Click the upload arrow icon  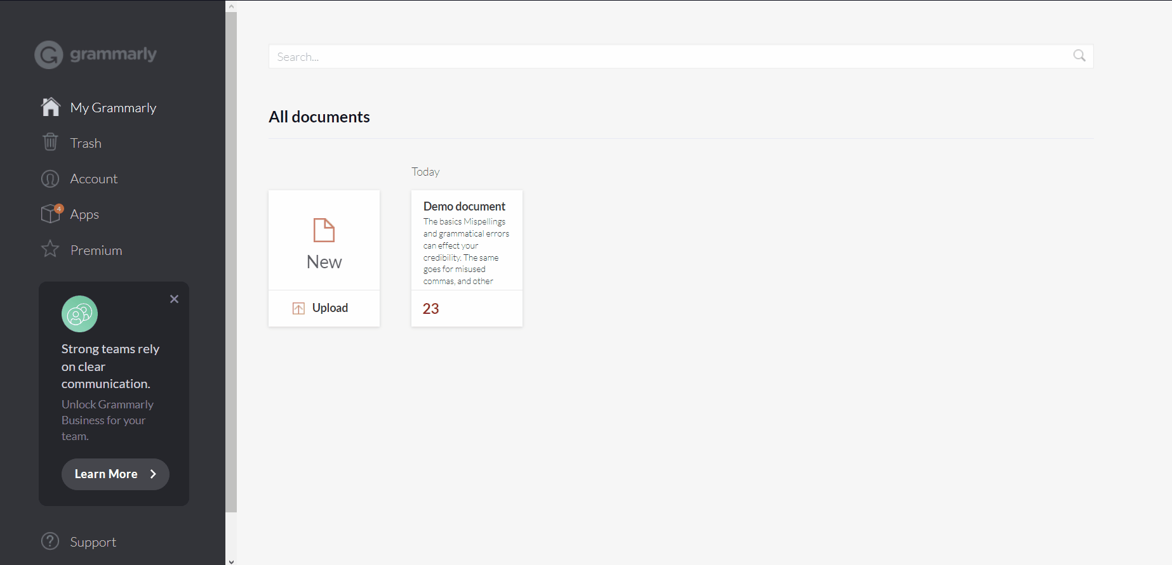[298, 308]
